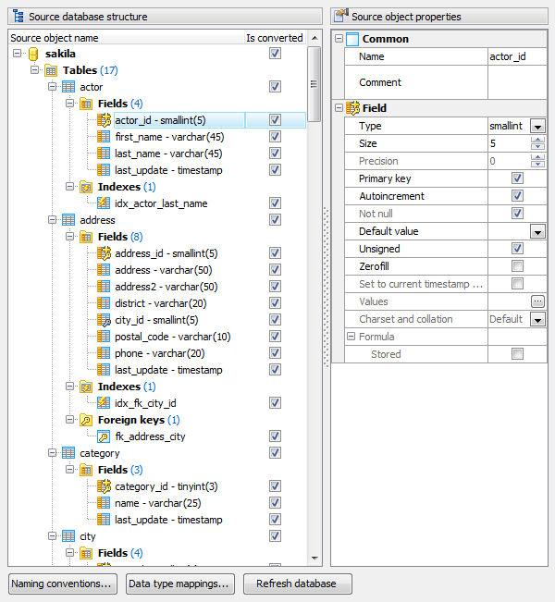Open the Type dropdown for smallint
Screen dimensions: 555x602
click(x=537, y=126)
